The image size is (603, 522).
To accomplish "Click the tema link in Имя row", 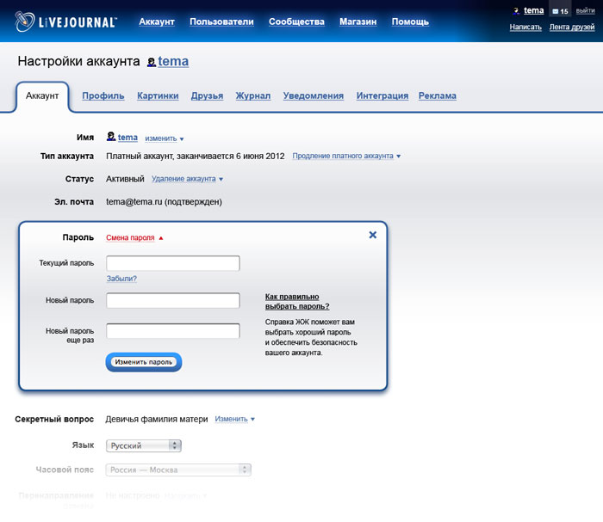I will point(127,138).
